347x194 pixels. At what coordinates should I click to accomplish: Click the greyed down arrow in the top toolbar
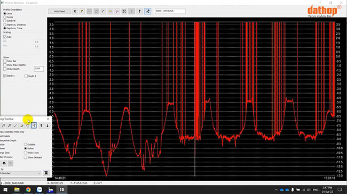point(132,11)
